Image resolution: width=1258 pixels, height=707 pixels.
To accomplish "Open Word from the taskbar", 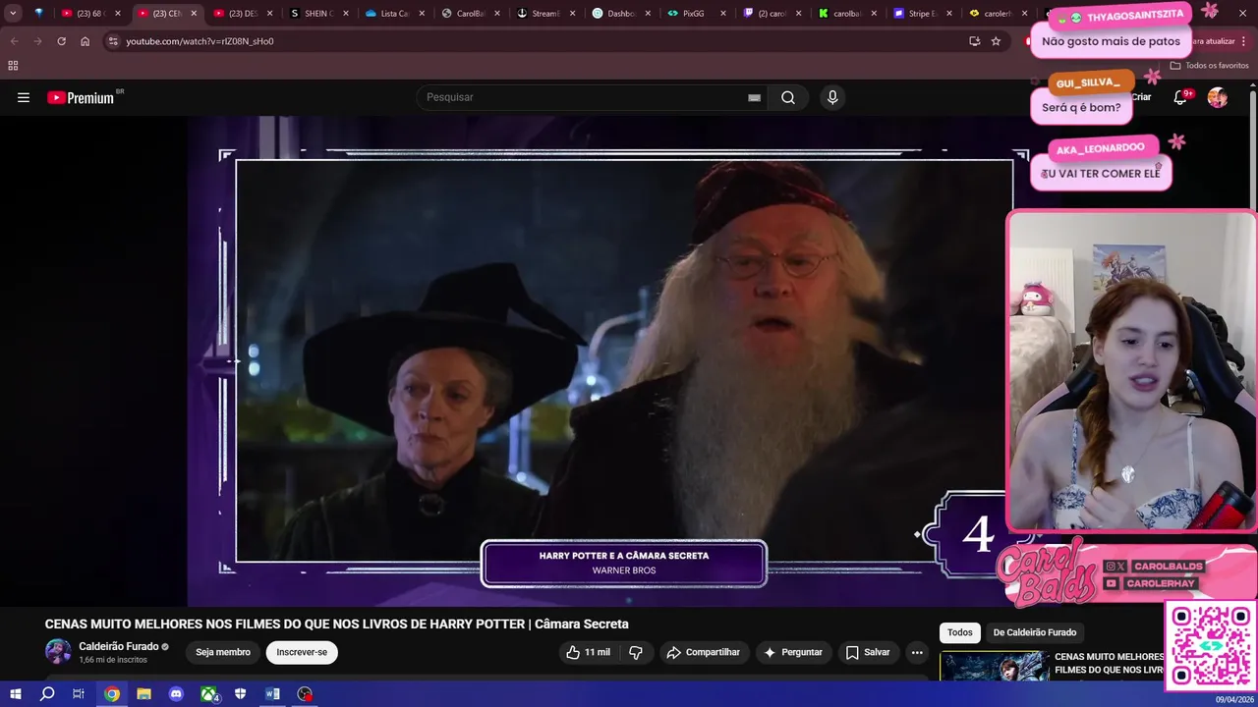I will (272, 694).
